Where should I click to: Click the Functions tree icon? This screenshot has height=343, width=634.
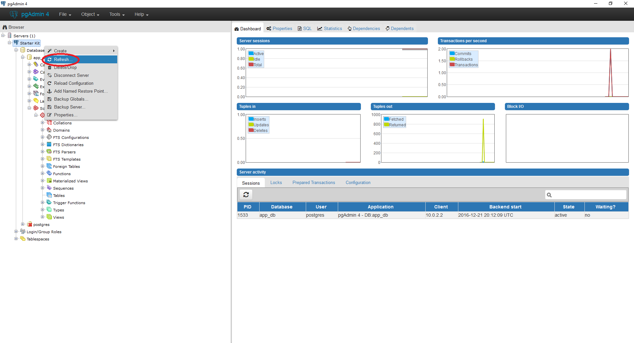click(49, 173)
